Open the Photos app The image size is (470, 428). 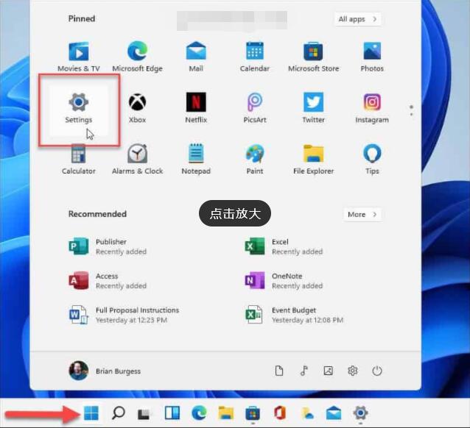[372, 57]
